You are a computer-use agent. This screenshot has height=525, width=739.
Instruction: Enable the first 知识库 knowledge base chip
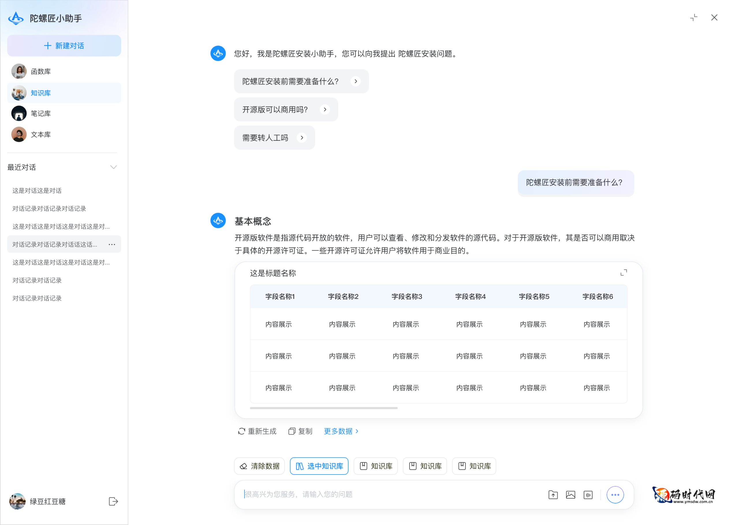pyautogui.click(x=376, y=466)
